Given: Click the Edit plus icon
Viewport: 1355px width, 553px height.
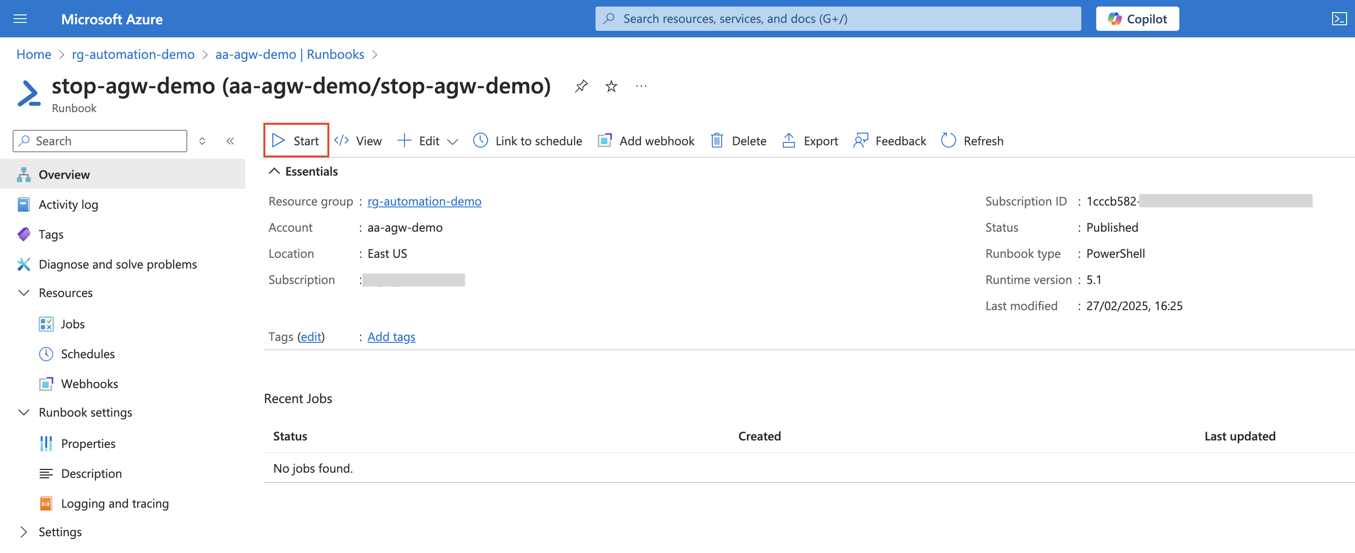Looking at the screenshot, I should 404,141.
